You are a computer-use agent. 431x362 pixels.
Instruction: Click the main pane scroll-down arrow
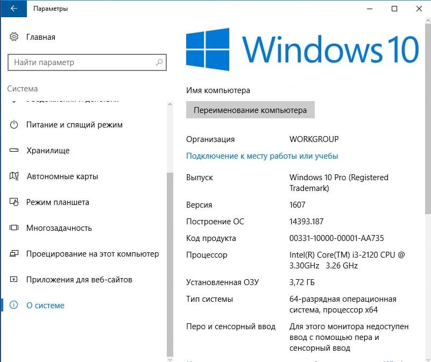coord(428,359)
